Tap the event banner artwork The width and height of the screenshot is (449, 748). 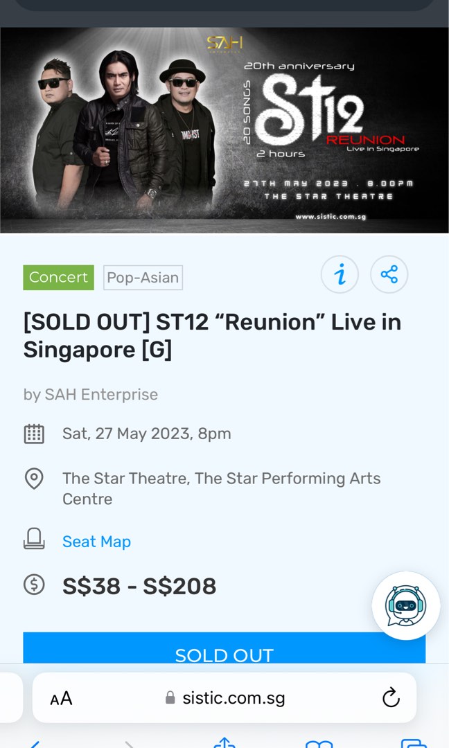click(224, 129)
